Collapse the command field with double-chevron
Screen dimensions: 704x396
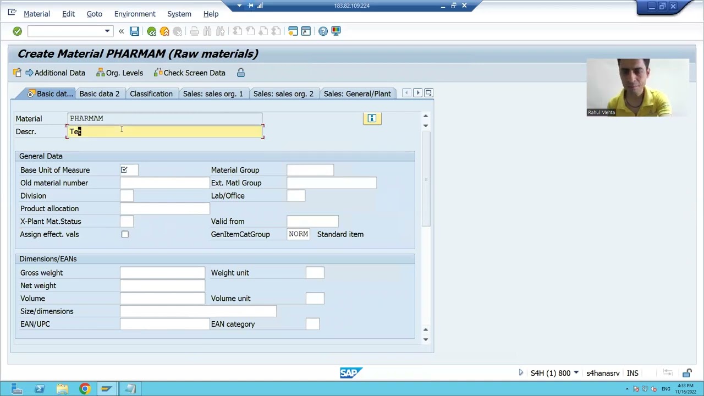coord(121,31)
